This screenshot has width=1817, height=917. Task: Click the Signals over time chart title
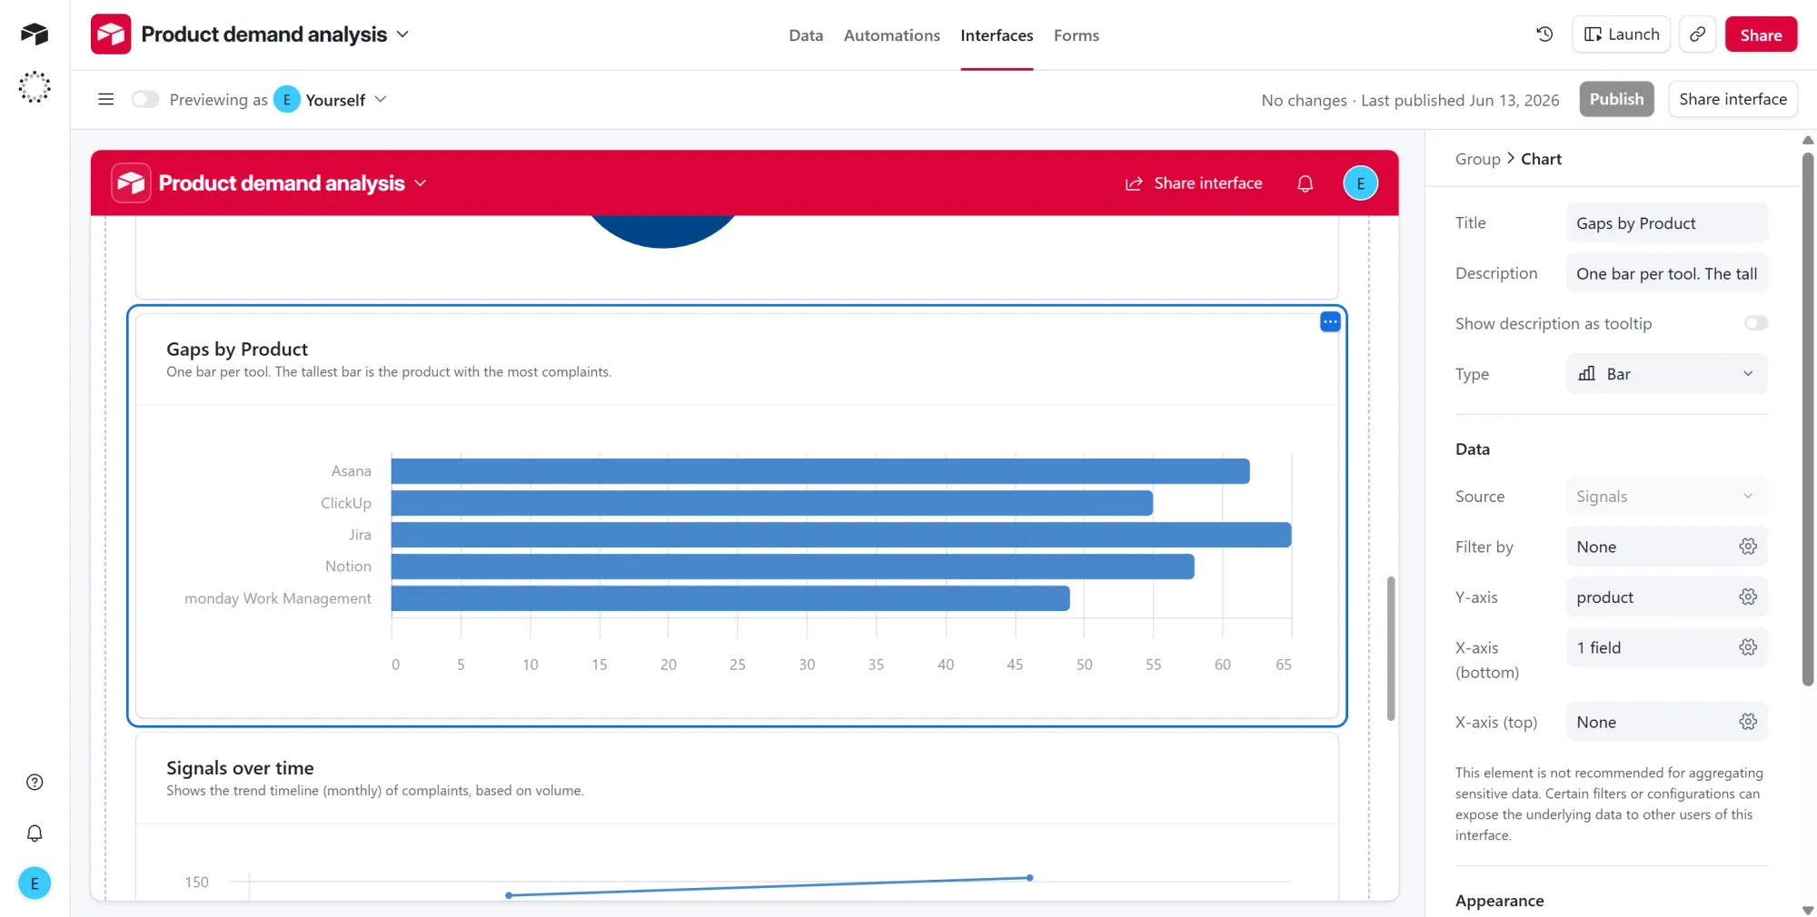[240, 768]
